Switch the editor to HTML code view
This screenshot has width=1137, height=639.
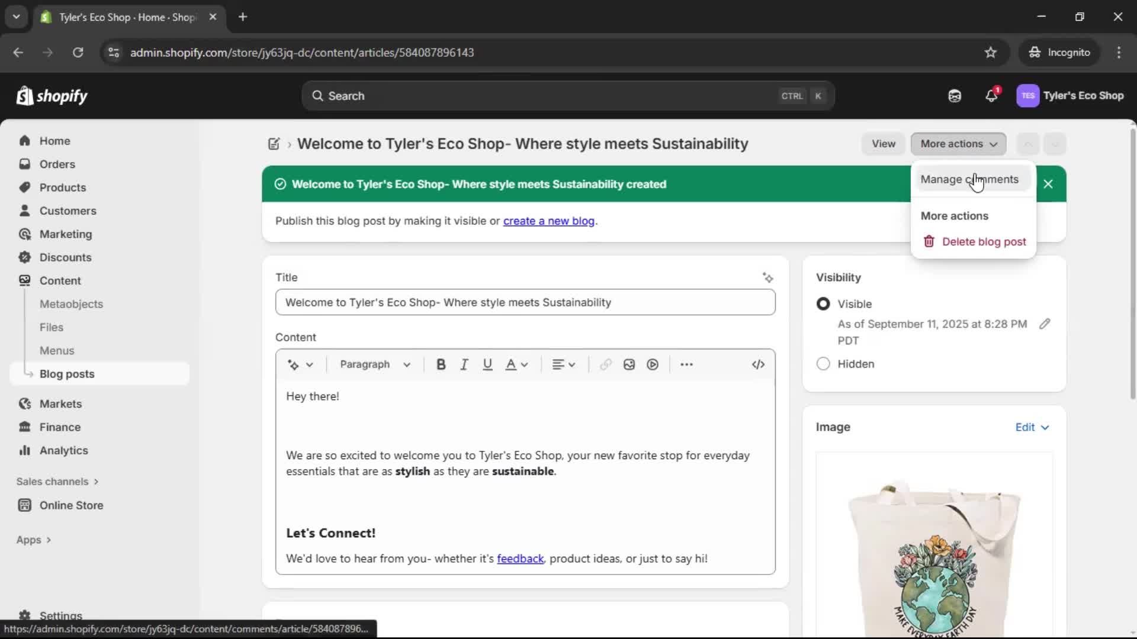759,364
